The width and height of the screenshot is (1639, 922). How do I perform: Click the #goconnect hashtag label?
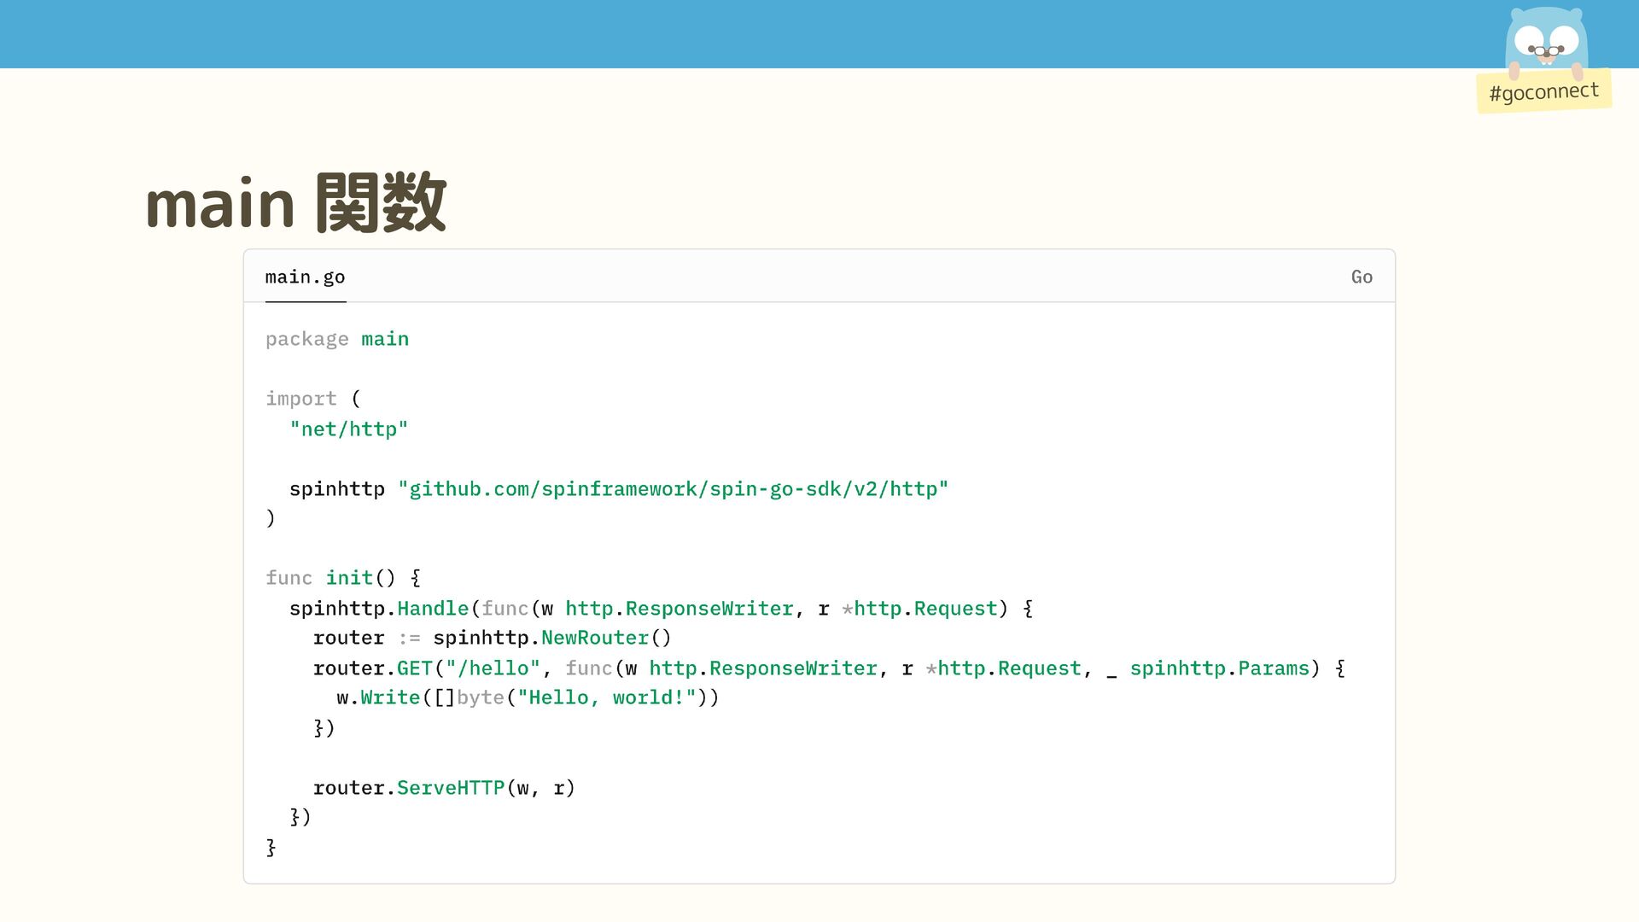coord(1543,91)
